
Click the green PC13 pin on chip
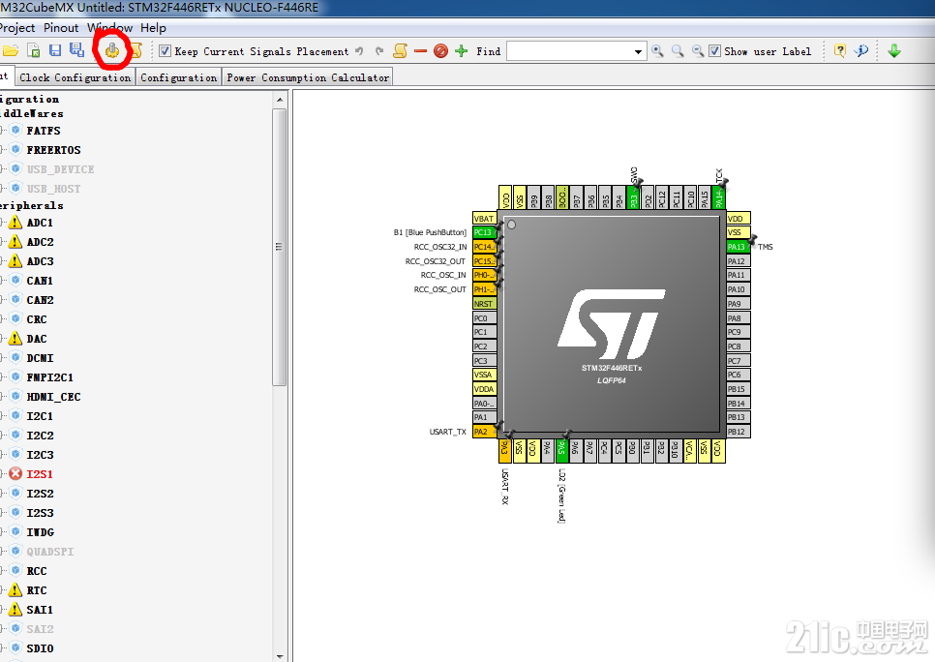[484, 232]
